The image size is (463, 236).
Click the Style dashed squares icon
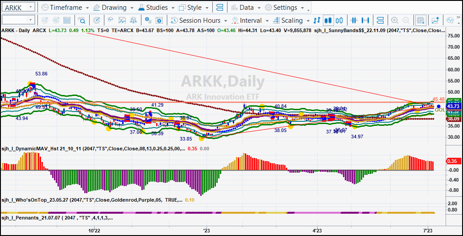click(183, 8)
